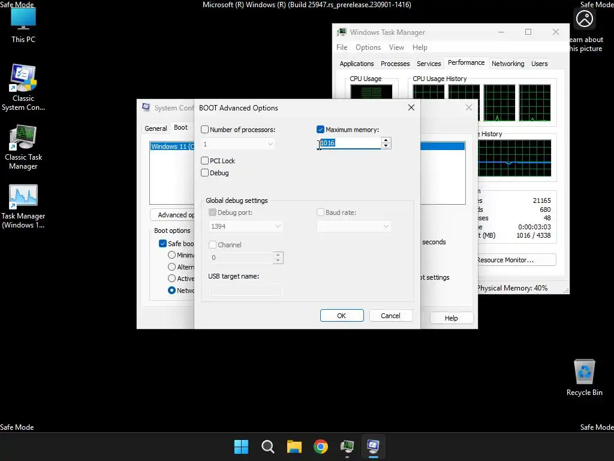Select Minimal safe boot radio option

171,255
